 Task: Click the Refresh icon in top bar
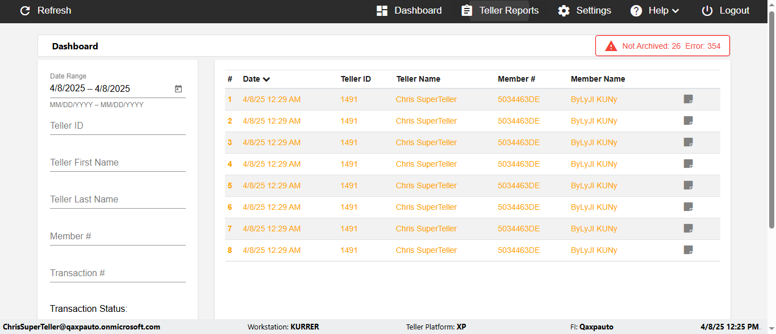25,11
